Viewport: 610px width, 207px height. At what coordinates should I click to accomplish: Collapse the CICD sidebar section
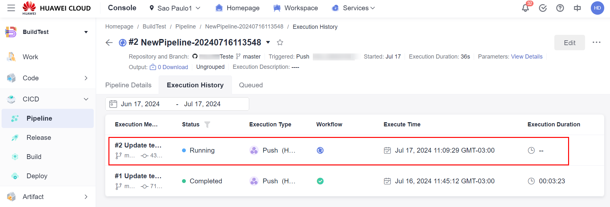(86, 99)
